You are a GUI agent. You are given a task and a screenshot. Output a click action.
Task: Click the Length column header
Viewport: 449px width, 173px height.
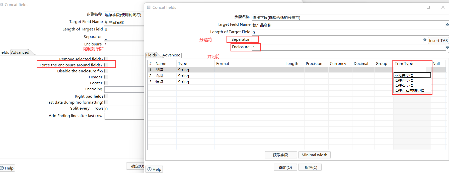[294, 63]
